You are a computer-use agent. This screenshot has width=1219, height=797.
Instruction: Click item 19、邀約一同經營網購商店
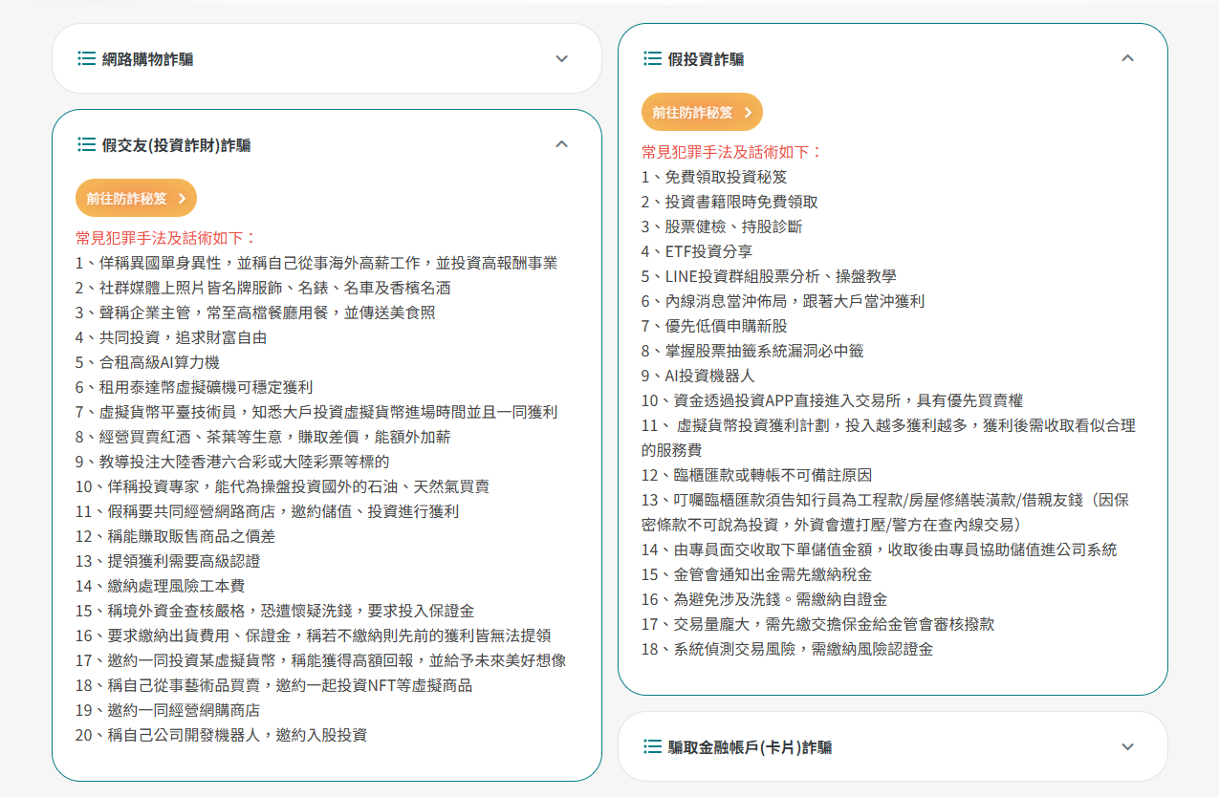tap(167, 710)
